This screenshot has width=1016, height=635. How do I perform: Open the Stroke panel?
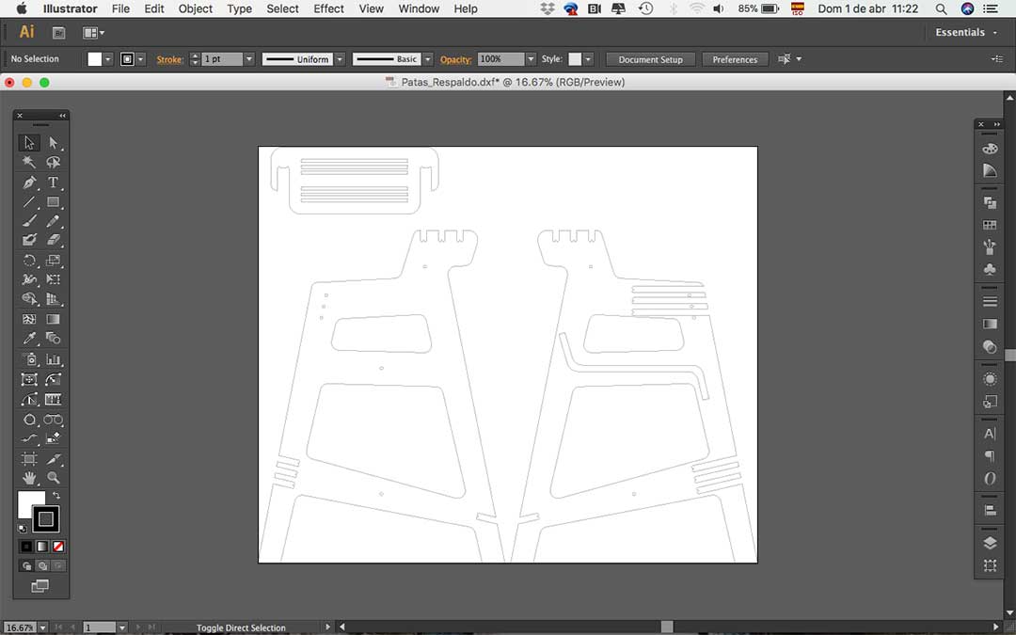point(990,301)
